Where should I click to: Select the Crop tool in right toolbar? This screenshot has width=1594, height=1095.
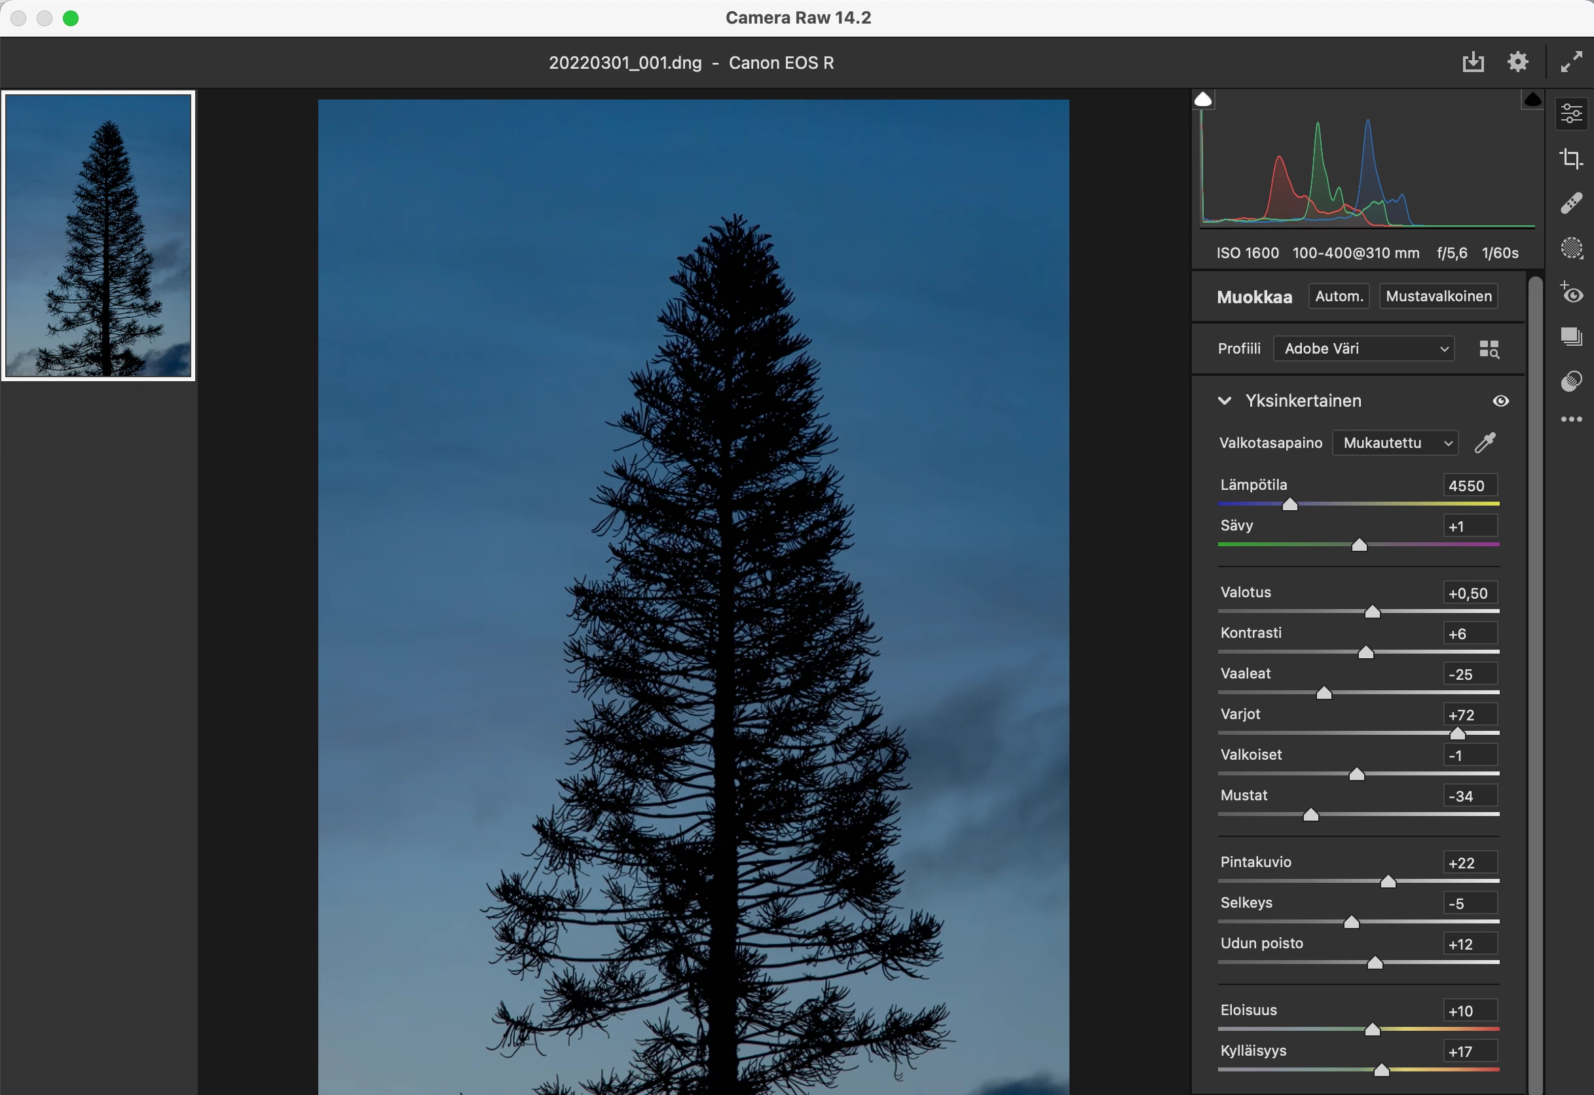(1570, 158)
